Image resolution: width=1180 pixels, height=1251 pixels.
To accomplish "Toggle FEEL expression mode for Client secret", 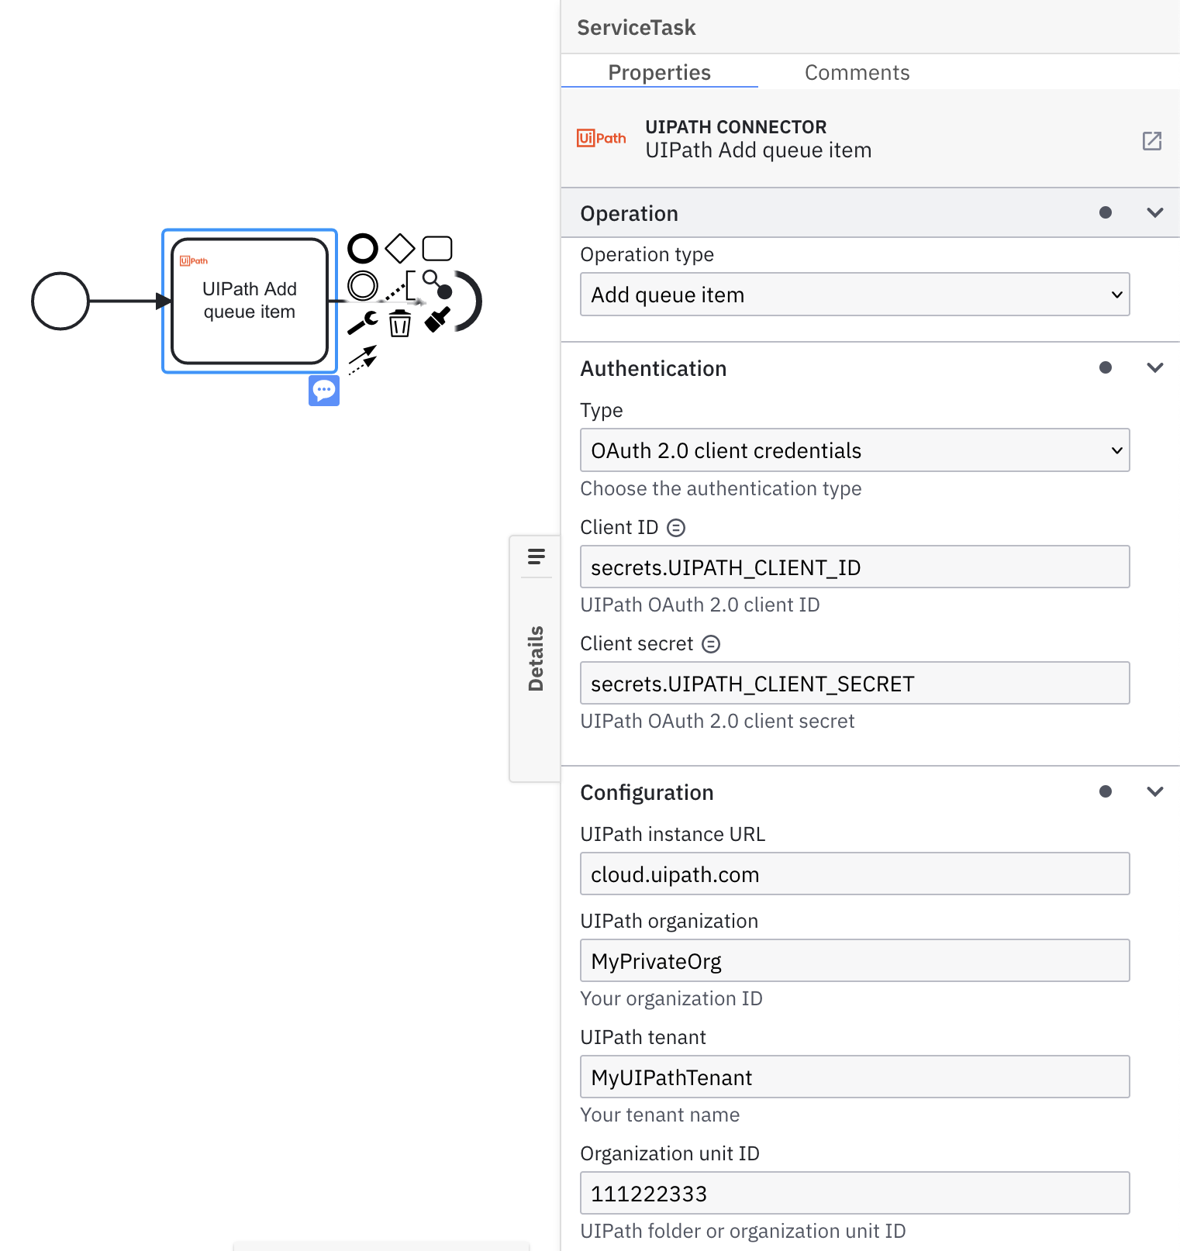I will click(710, 643).
